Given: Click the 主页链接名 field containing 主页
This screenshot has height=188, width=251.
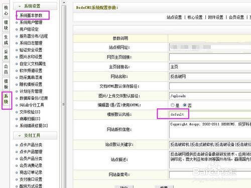Looking at the screenshot, I should (x=210, y=67).
